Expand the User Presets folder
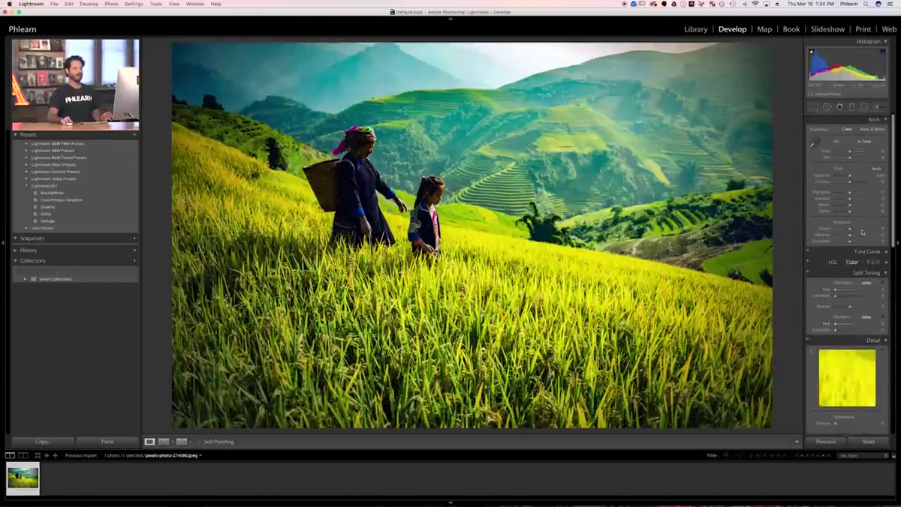 [x=26, y=228]
